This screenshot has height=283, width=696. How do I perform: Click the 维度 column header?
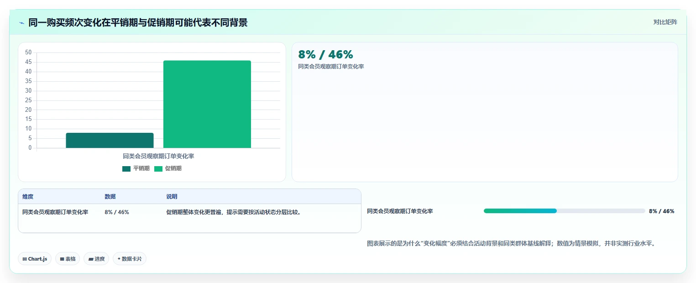[x=28, y=197]
